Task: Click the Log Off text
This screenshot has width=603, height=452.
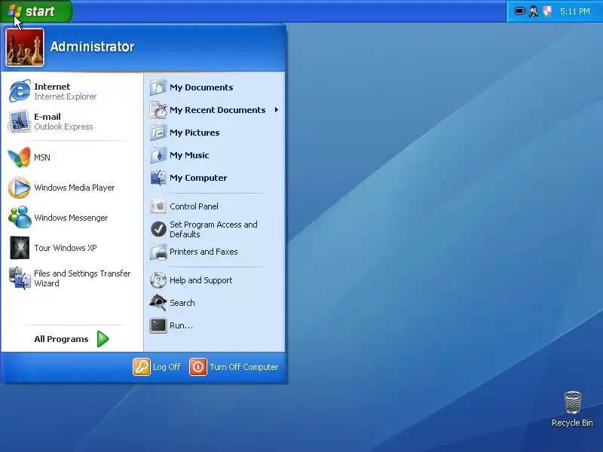Action: coord(167,367)
